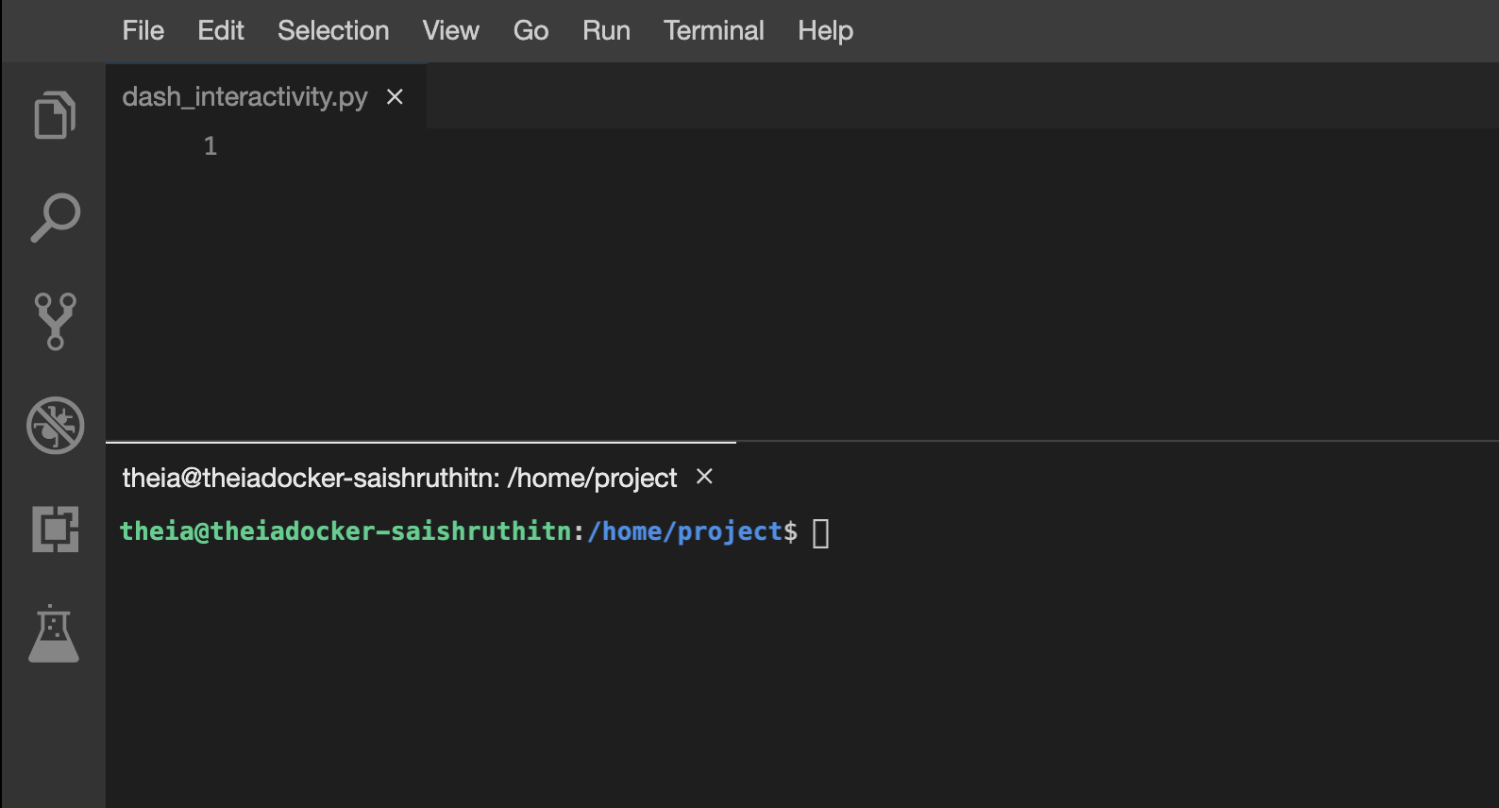Viewport: 1499px width, 808px height.
Task: Expand the View menu
Action: click(450, 31)
